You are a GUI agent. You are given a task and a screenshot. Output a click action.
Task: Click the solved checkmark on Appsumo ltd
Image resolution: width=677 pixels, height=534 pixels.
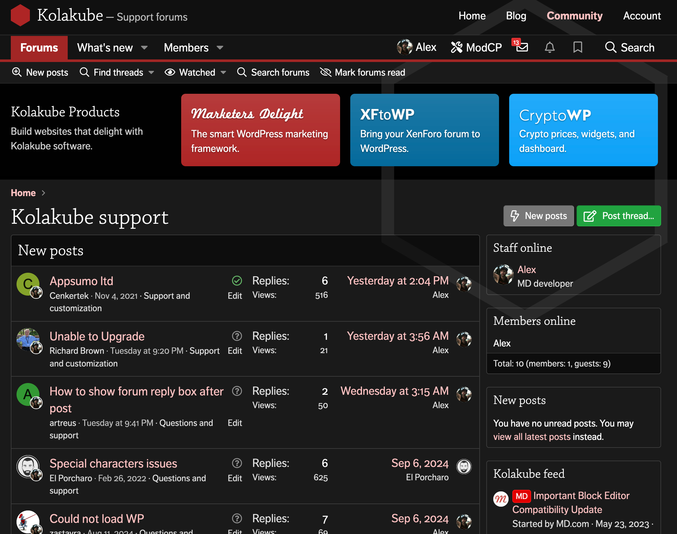pyautogui.click(x=237, y=281)
